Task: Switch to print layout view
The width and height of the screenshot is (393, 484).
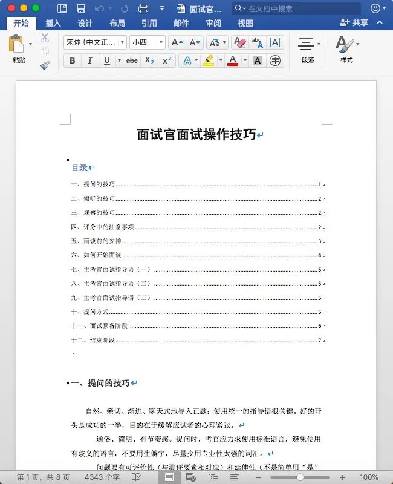Action: click(x=169, y=477)
